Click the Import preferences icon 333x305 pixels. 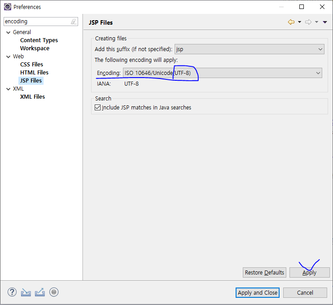[26, 292]
